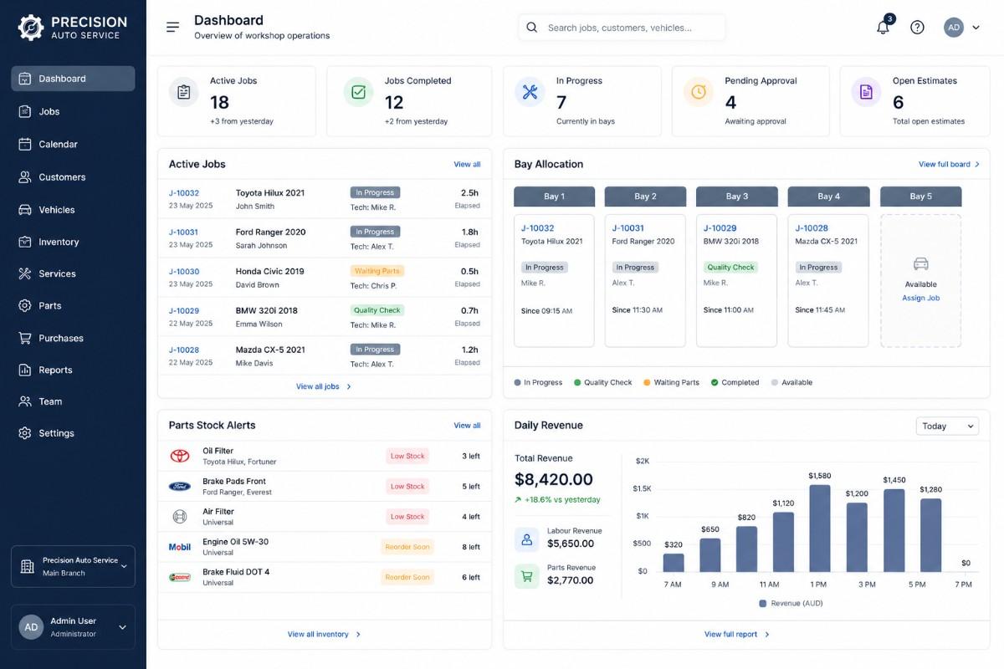Click the Parts Revenue cart icon

[x=527, y=576]
